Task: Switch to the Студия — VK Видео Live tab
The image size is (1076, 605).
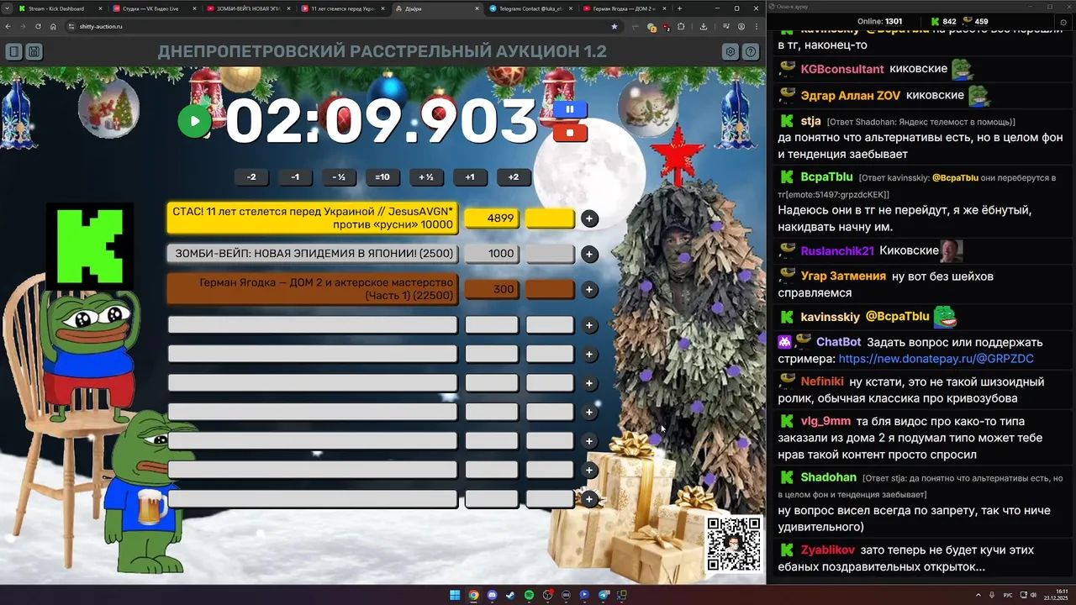Action: pyautogui.click(x=153, y=8)
